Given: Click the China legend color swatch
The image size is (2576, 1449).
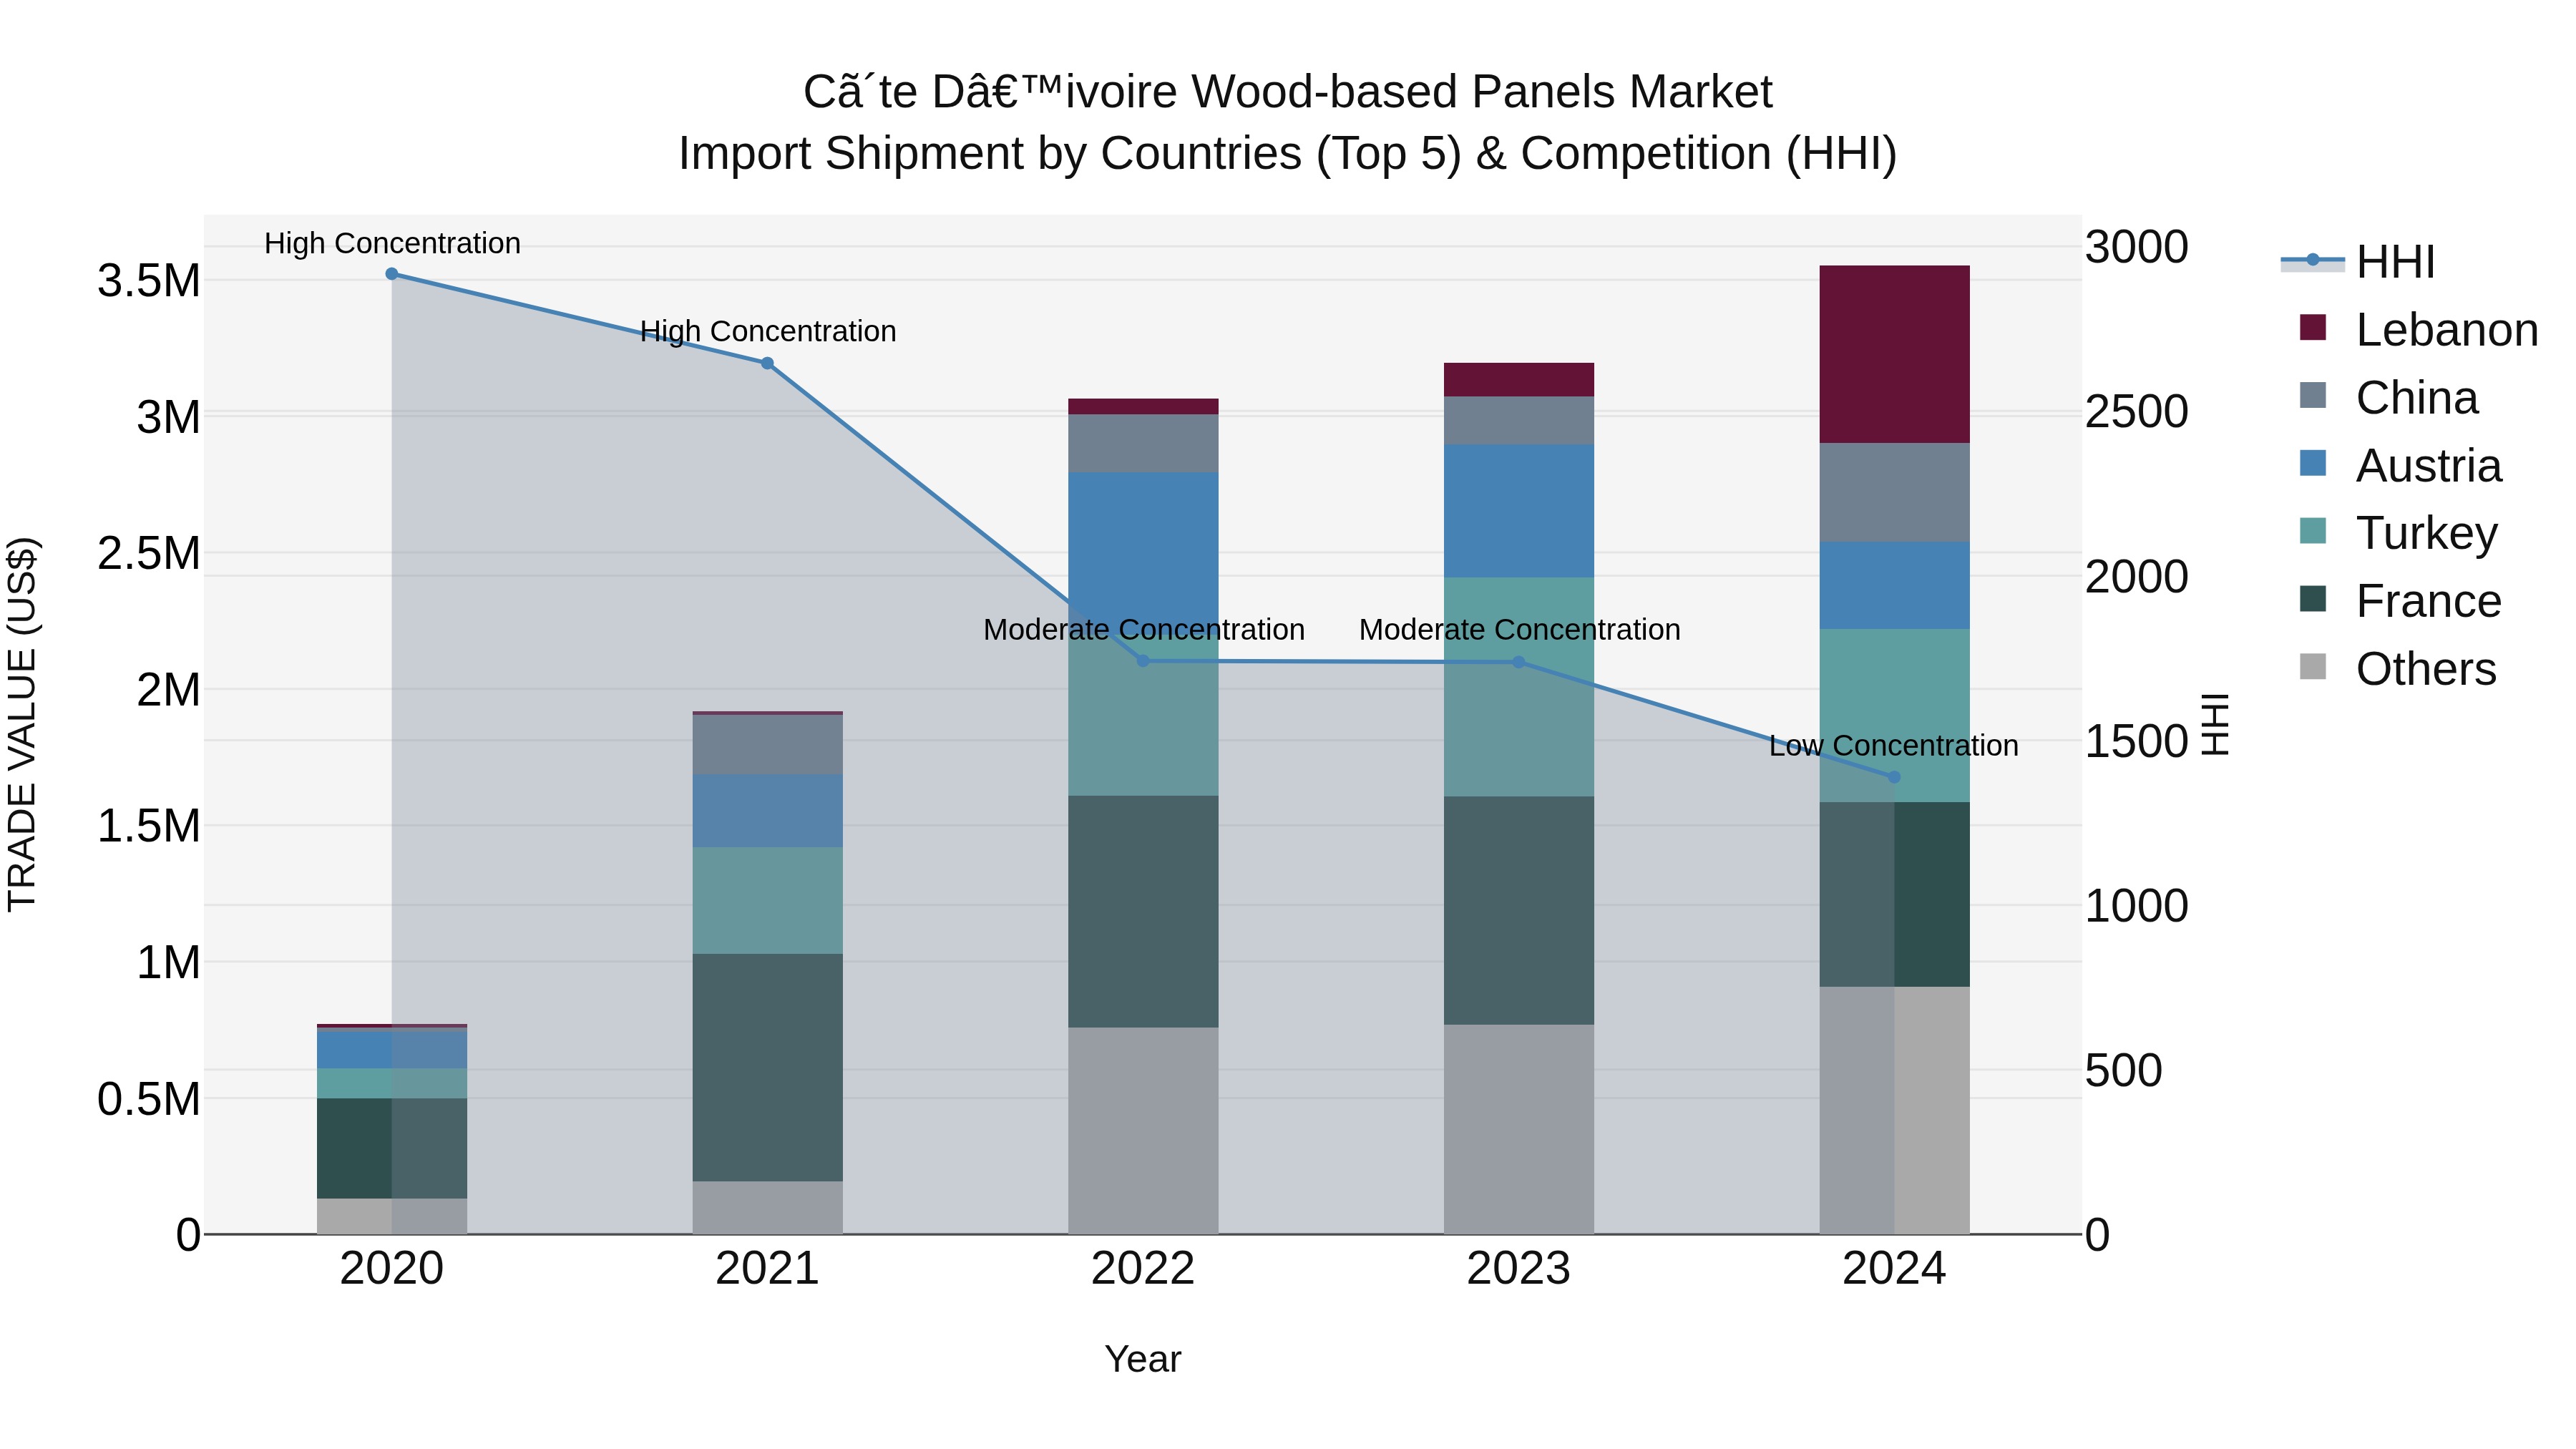Looking at the screenshot, I should click(2313, 395).
